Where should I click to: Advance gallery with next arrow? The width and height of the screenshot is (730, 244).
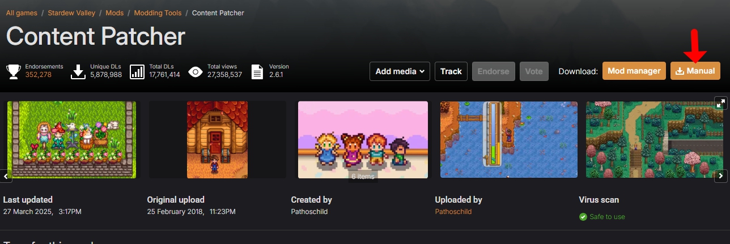coord(720,176)
